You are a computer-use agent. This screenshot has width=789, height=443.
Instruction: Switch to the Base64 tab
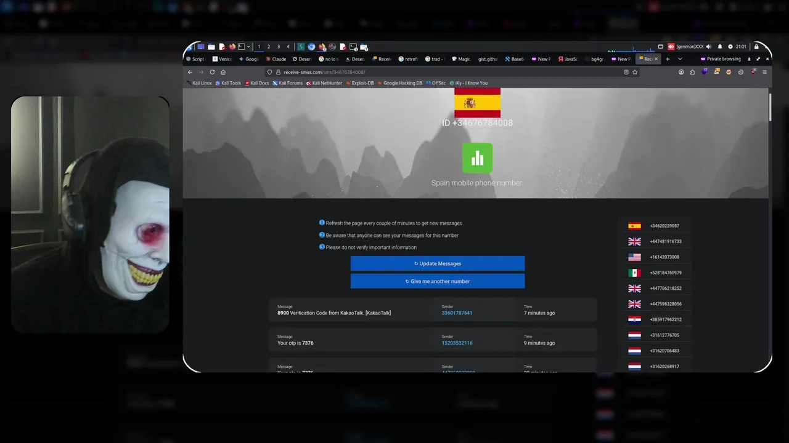click(514, 59)
